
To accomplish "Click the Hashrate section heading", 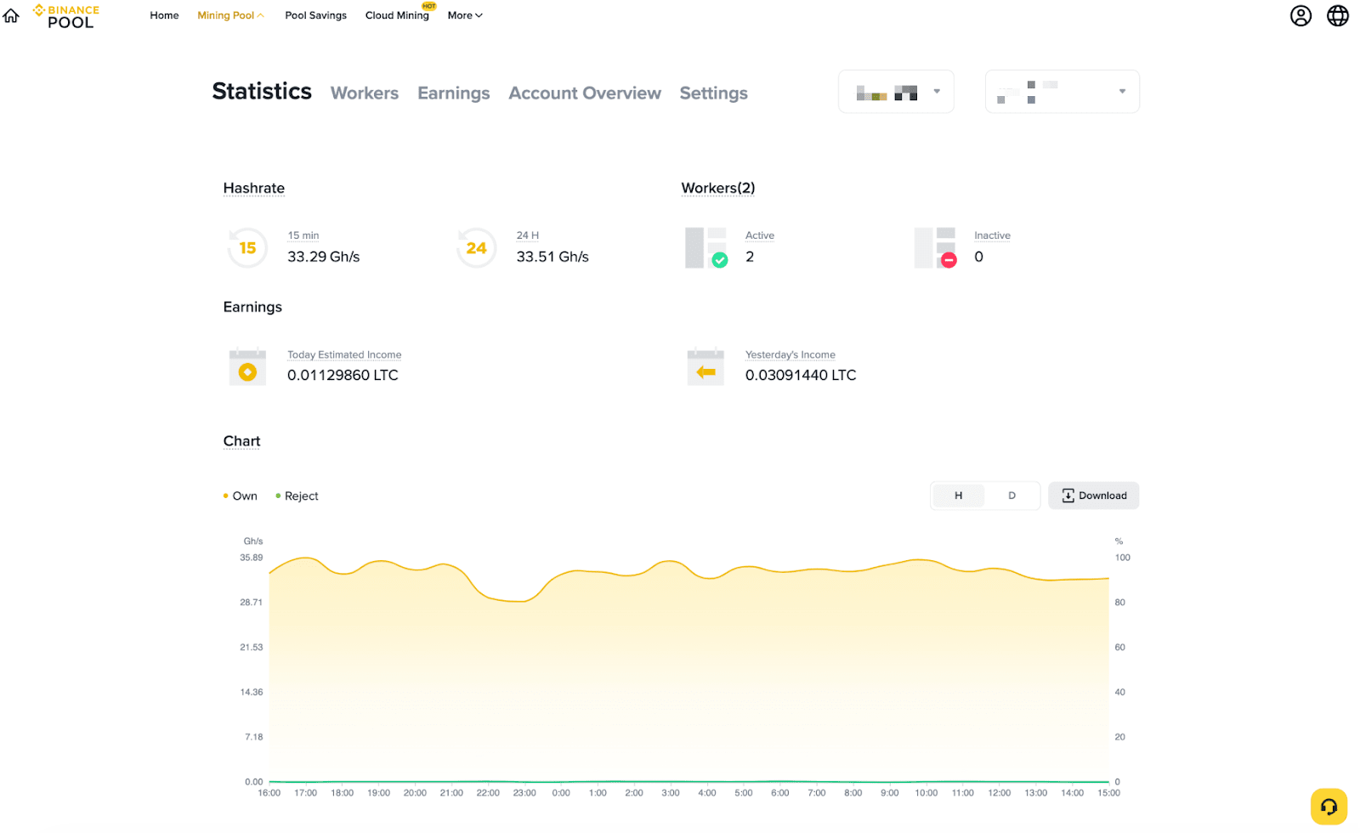I will click(x=254, y=188).
